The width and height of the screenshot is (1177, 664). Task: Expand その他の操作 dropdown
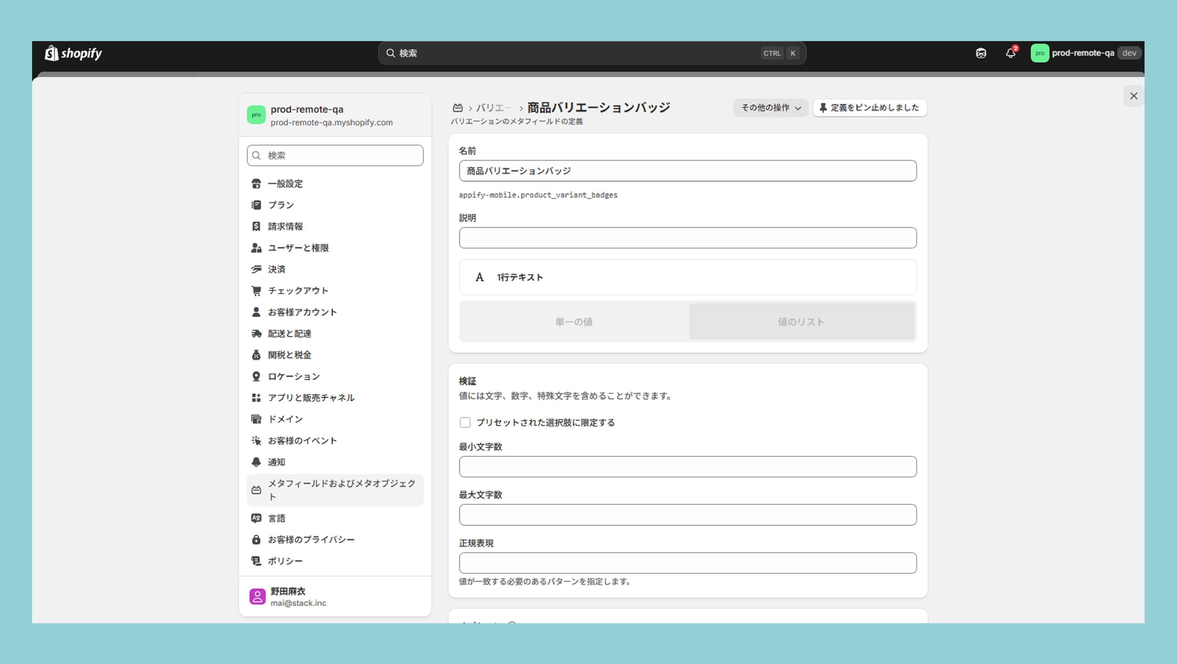tap(770, 108)
